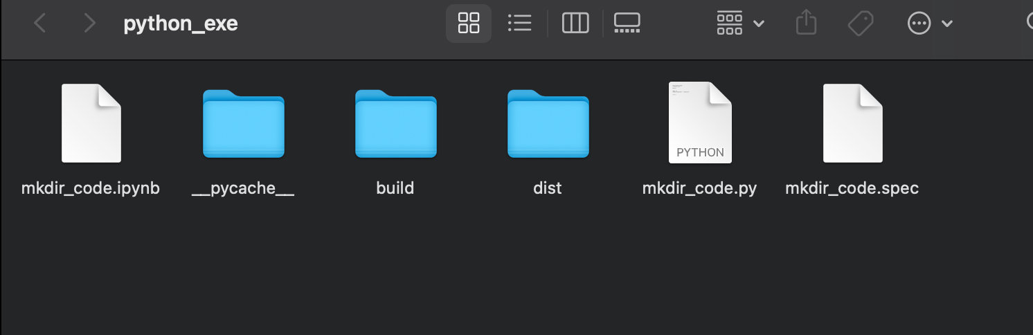Switch to list view
Image resolution: width=1033 pixels, height=335 pixels.
pos(519,23)
